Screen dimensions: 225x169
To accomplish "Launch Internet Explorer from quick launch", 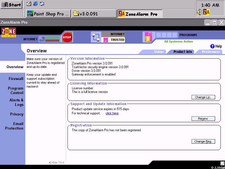I will point(35,4).
